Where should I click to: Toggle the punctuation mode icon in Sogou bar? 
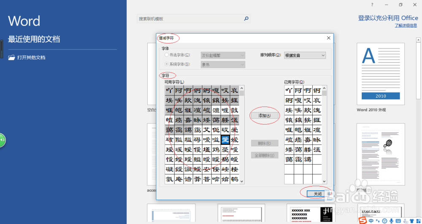[x=378, y=221]
